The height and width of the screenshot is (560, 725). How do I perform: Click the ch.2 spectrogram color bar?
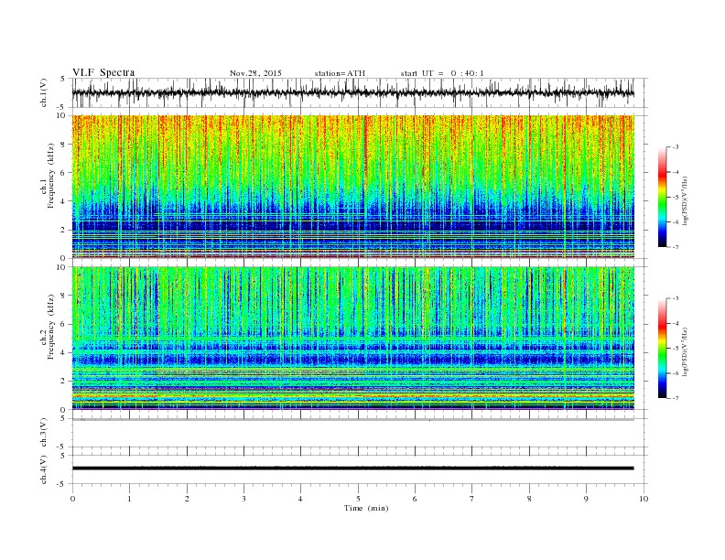(x=662, y=349)
